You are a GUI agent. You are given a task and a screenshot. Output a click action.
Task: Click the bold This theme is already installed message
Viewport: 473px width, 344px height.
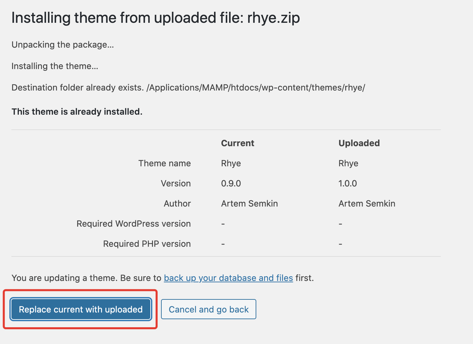point(77,112)
